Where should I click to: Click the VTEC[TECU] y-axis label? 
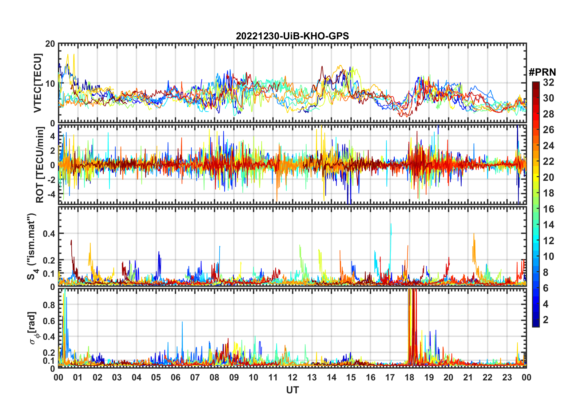click(x=37, y=83)
